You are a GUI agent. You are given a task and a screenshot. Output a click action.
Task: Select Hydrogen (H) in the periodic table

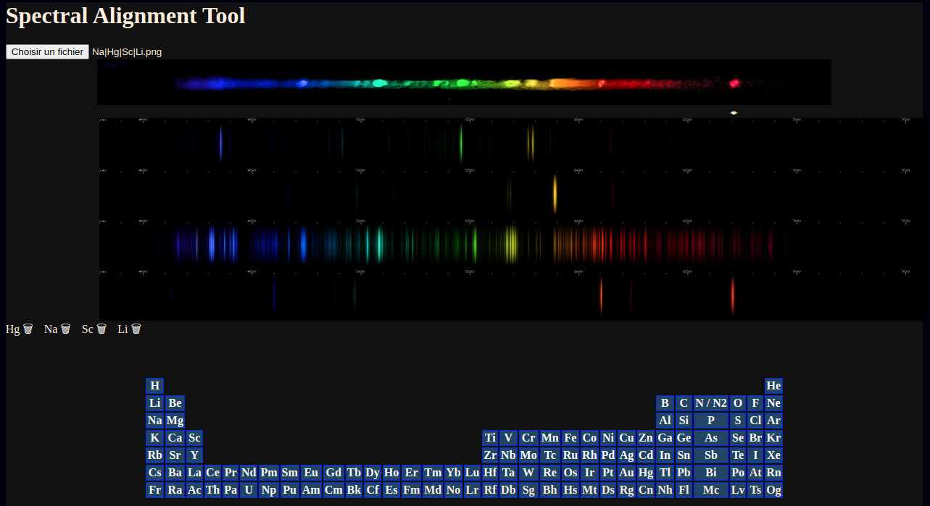click(154, 386)
